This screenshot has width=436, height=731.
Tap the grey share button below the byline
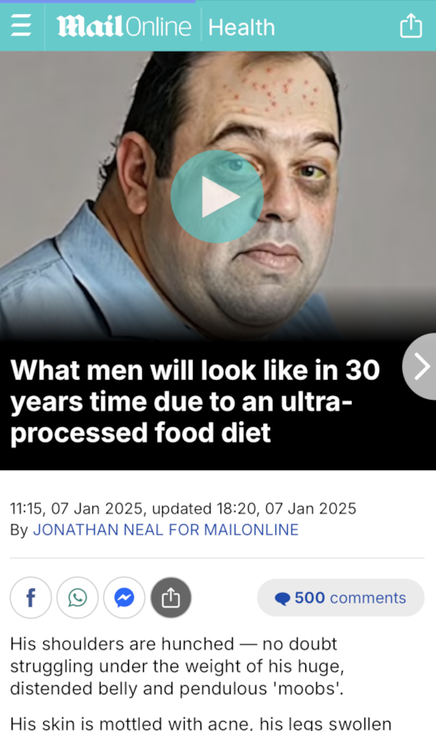pyautogui.click(x=171, y=597)
